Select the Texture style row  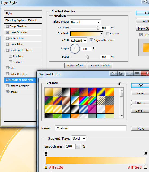(x=23, y=62)
